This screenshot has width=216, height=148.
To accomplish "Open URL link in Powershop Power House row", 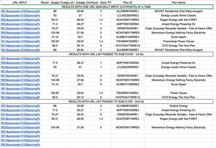I will [20, 41].
